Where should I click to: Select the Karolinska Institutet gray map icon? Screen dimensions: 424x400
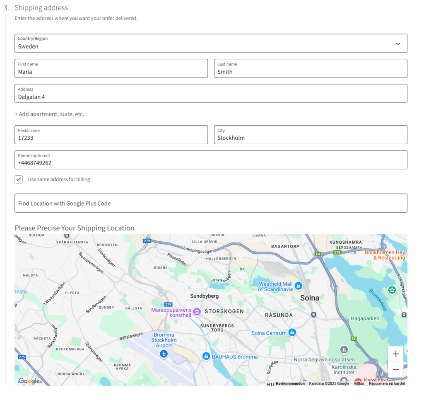click(344, 379)
